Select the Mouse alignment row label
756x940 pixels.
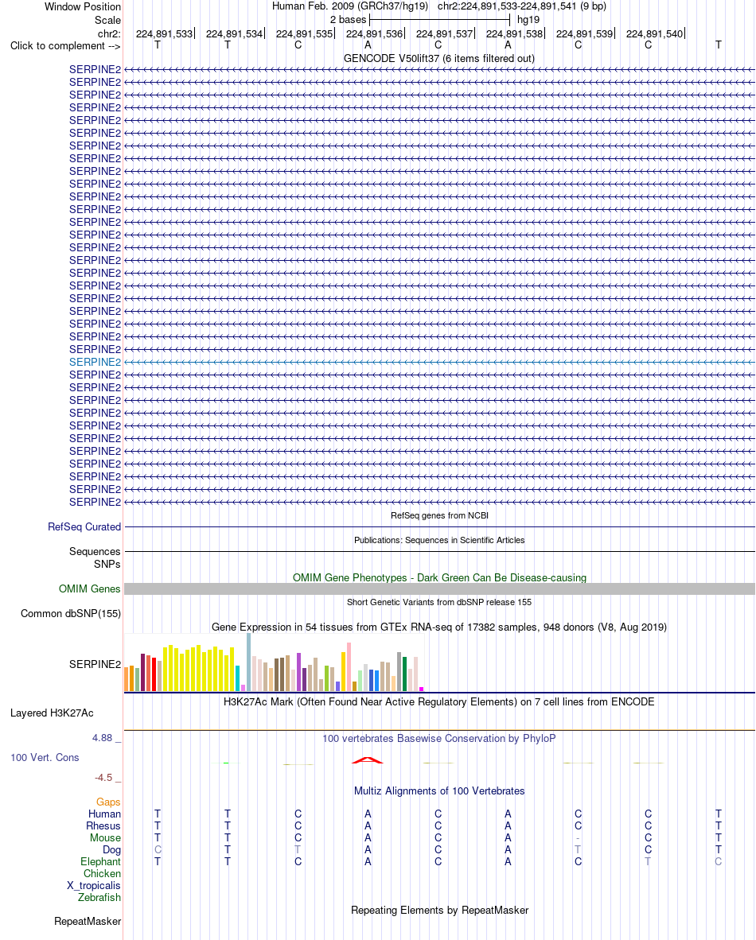pos(106,838)
